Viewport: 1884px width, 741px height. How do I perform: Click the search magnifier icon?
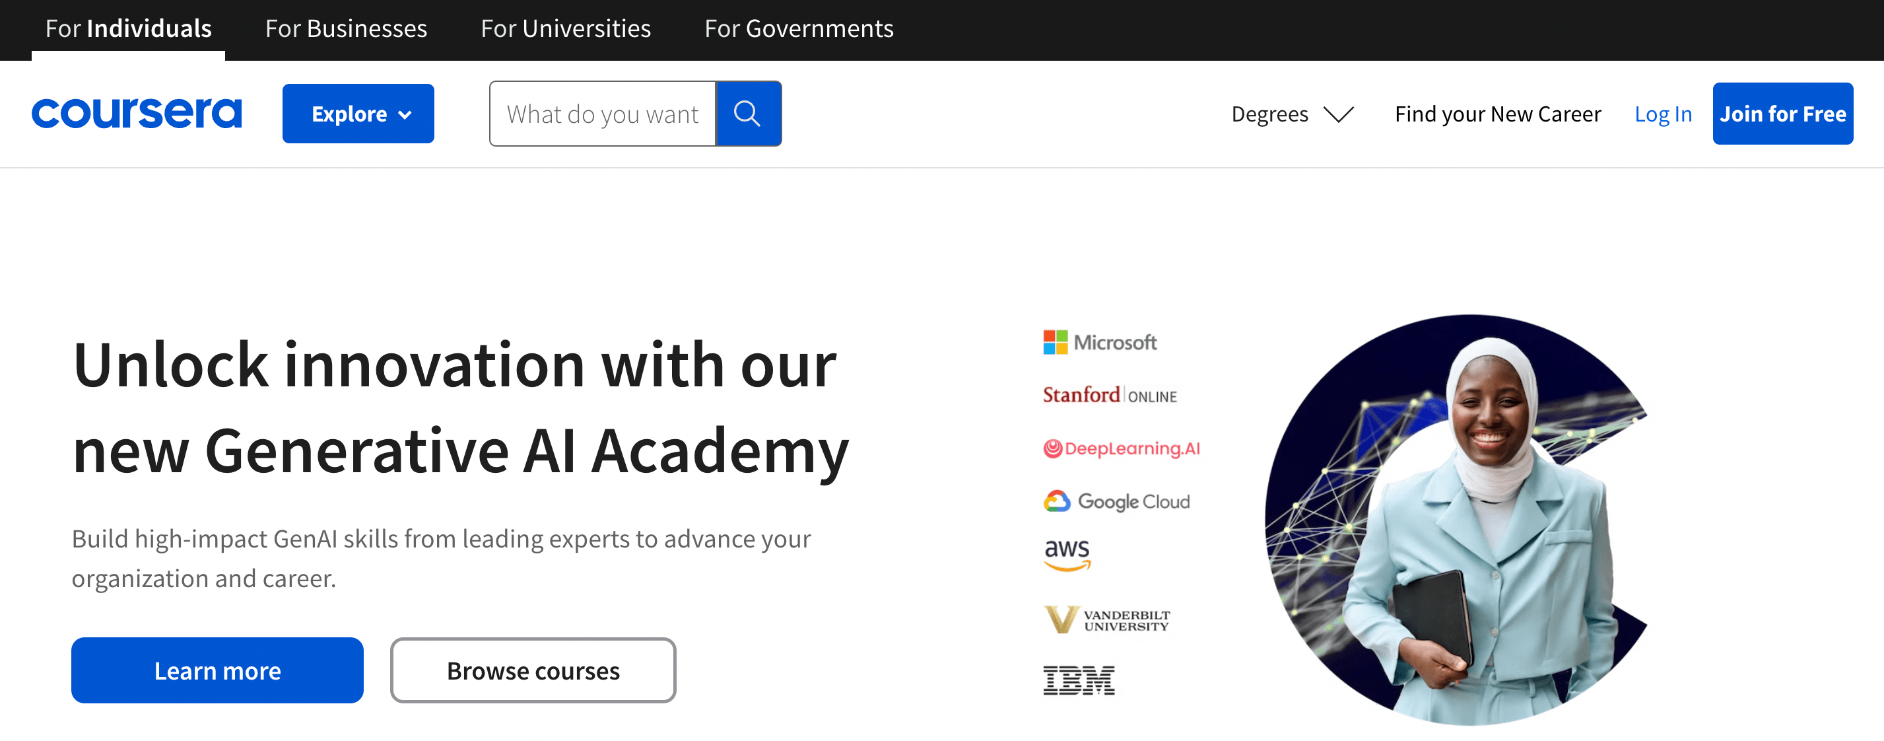(x=748, y=113)
